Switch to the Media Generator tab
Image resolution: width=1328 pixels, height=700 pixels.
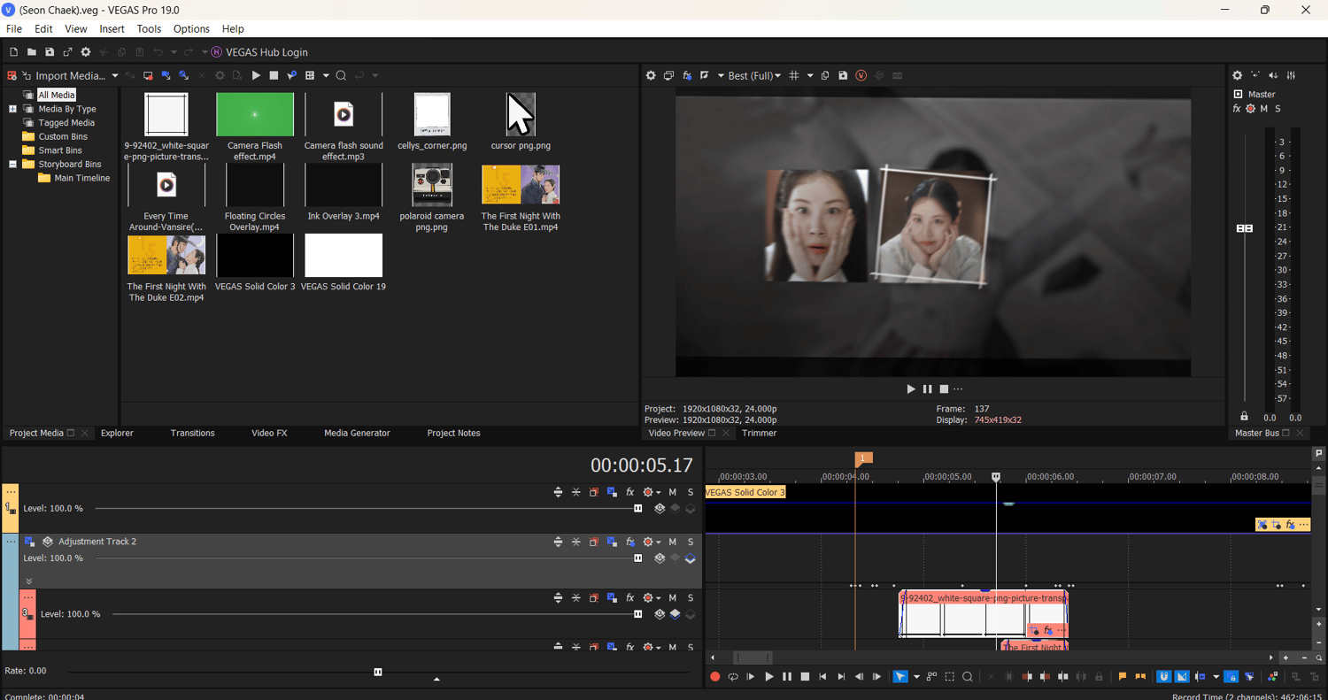357,434
